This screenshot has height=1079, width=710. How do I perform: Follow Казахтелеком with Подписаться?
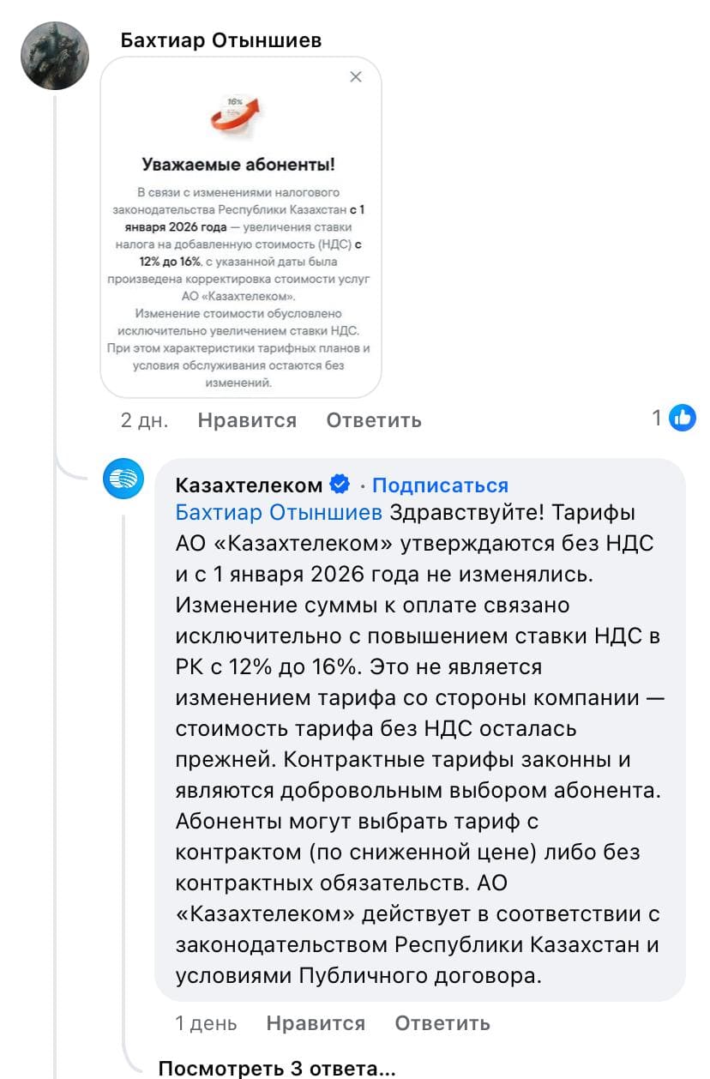[x=440, y=485]
